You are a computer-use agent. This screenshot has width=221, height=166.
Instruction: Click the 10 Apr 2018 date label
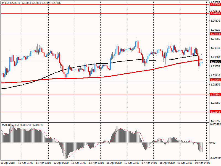tap(8, 163)
